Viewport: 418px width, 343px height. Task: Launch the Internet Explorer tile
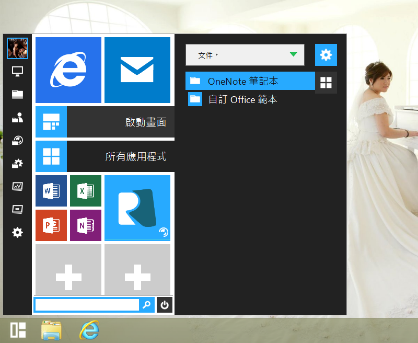click(68, 70)
